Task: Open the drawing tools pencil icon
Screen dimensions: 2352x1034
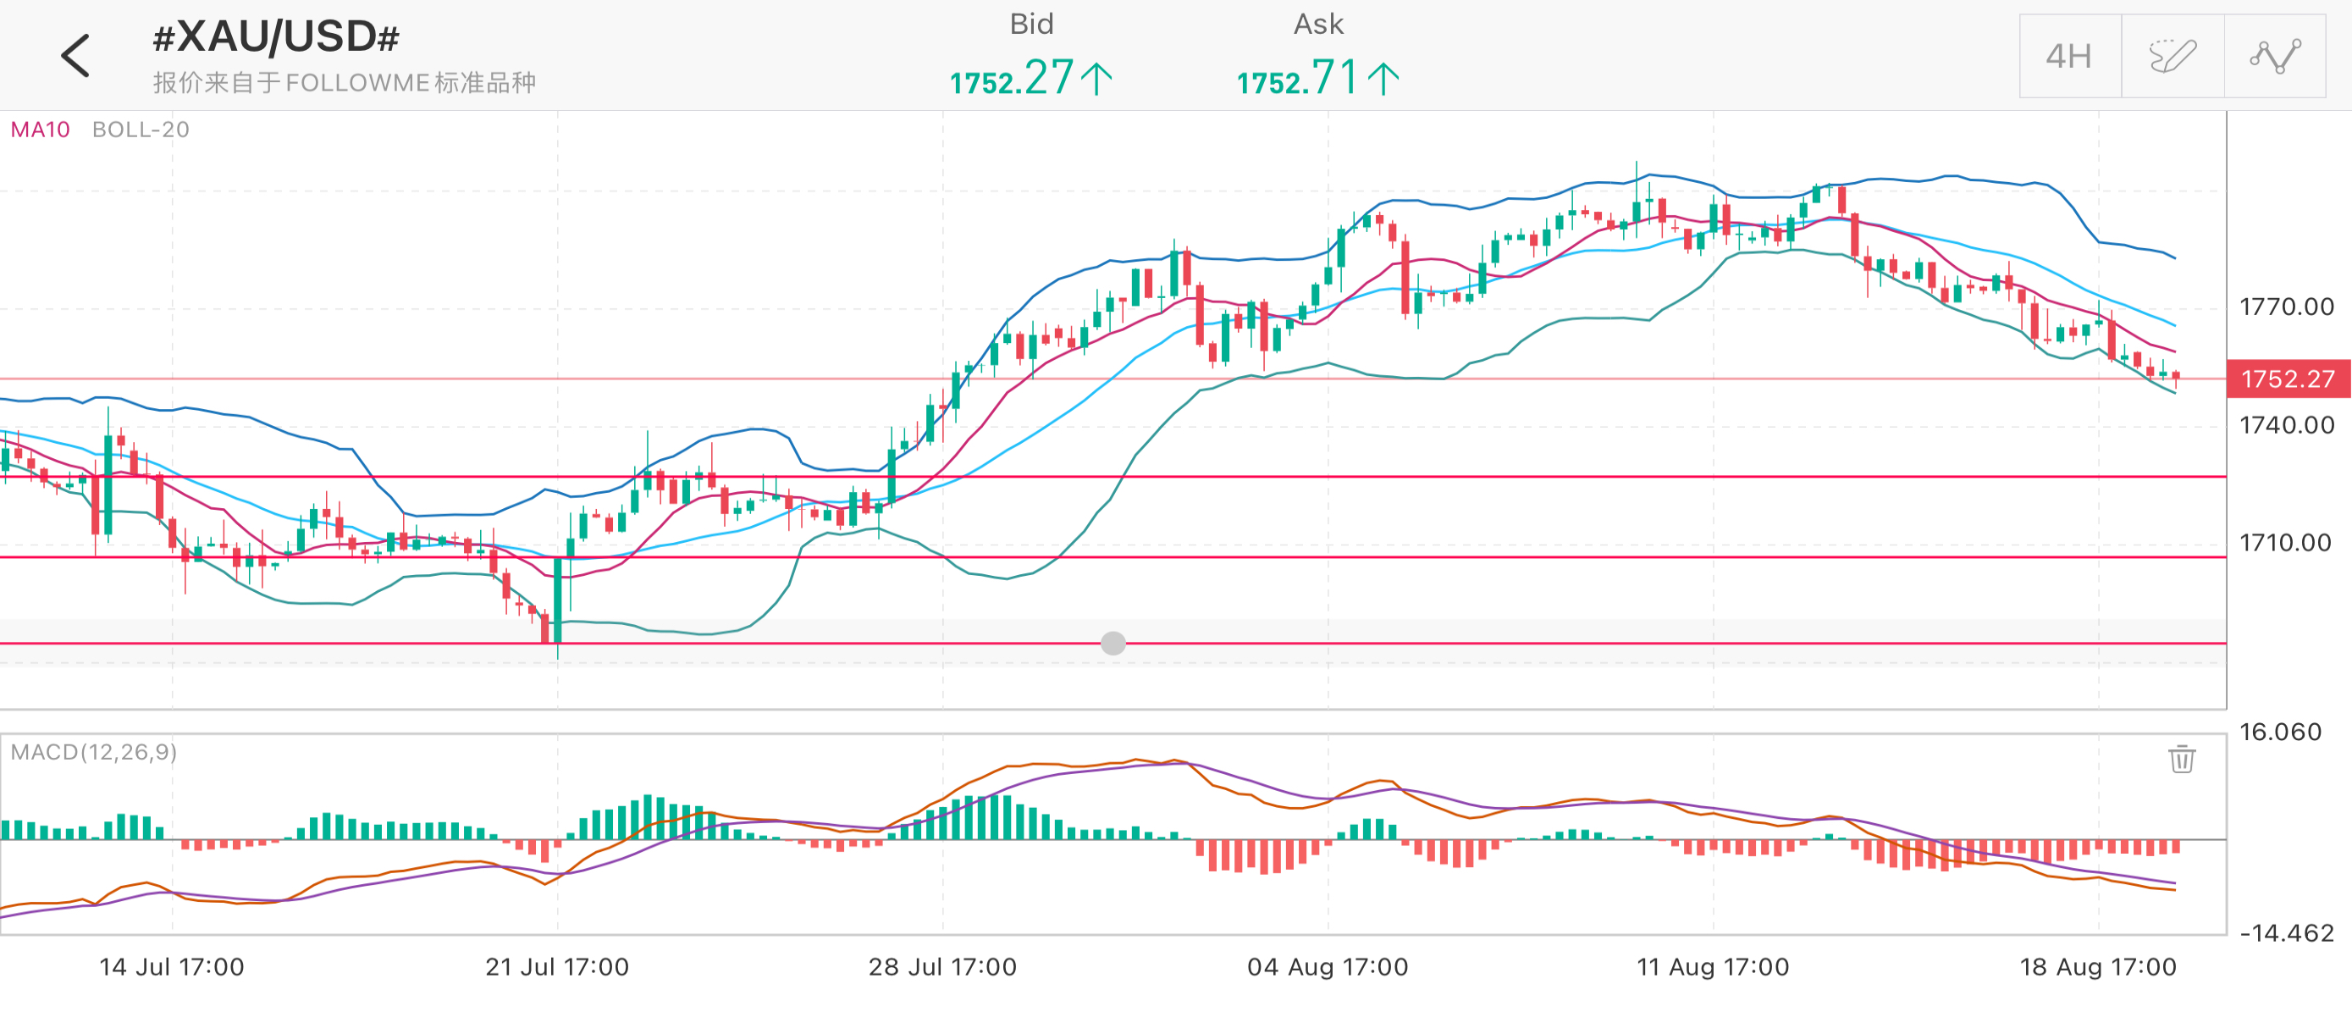Action: click(x=2173, y=57)
